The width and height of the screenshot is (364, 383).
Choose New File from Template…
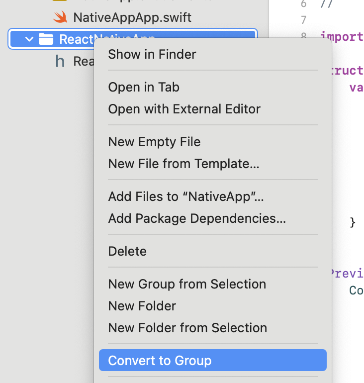tap(183, 164)
